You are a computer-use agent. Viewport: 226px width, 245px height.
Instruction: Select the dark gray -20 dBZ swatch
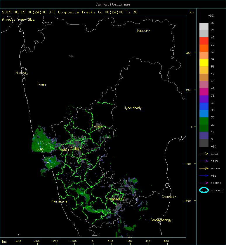tap(204, 143)
